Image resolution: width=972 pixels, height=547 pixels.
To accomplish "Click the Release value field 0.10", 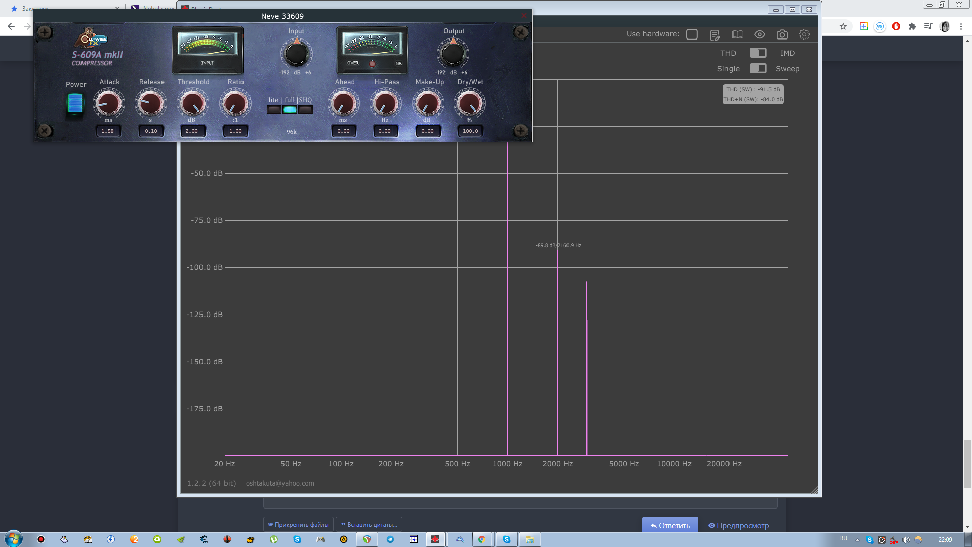I will [x=151, y=131].
